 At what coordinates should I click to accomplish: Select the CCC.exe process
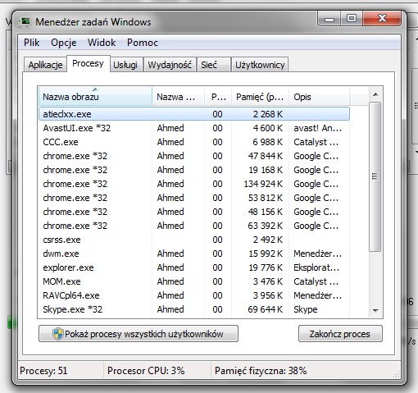[194, 142]
